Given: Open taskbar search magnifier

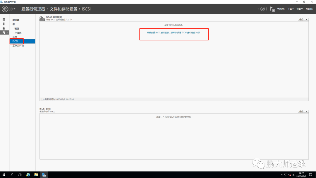Looking at the screenshot, I should point(12,175).
